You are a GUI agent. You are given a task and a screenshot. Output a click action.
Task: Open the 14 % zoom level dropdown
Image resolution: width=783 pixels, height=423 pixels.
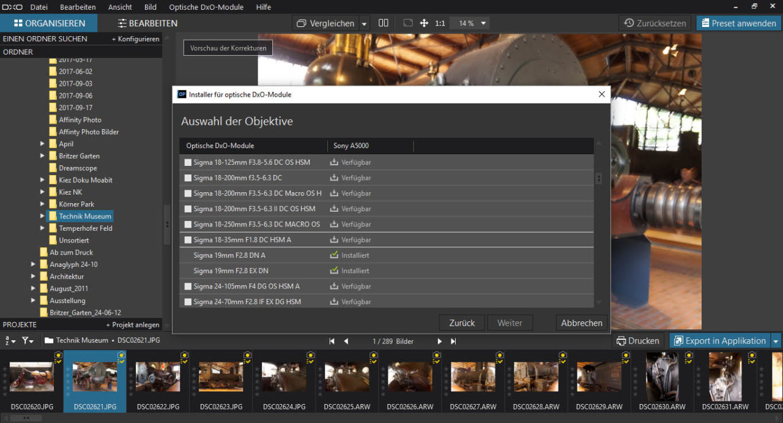click(470, 23)
